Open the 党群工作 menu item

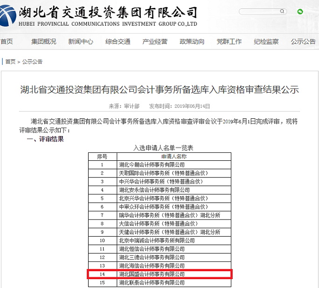click(229, 41)
